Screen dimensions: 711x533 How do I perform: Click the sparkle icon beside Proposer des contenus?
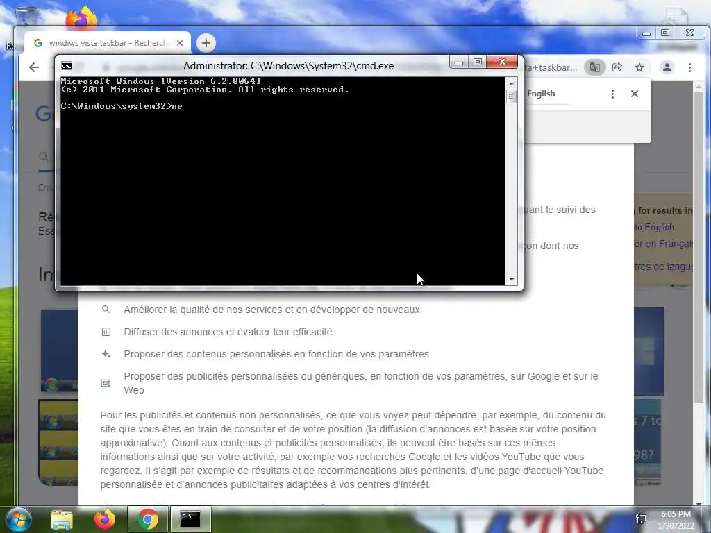point(106,354)
